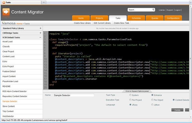192x123 pixels.
Task: Open the License link
Action: click(x=162, y=10)
